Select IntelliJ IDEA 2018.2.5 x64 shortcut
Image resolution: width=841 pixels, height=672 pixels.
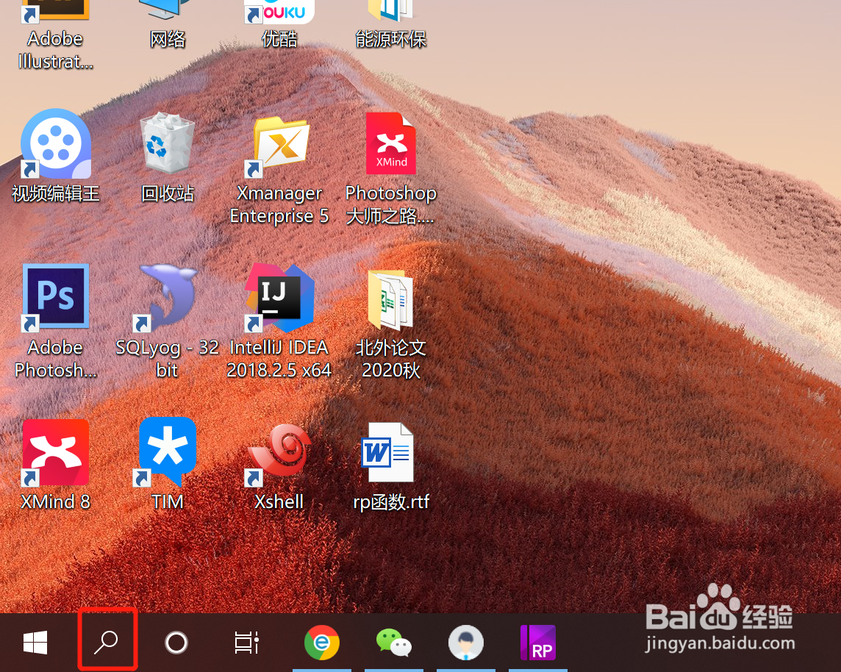279,297
